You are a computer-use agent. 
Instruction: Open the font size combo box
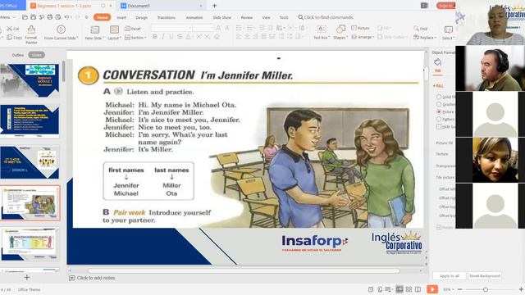[x=203, y=28]
